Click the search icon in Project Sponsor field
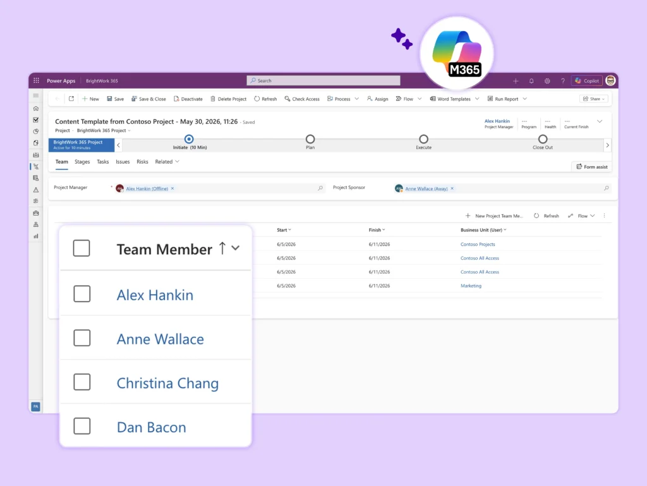Screen dimensions: 647x486 (606, 188)
